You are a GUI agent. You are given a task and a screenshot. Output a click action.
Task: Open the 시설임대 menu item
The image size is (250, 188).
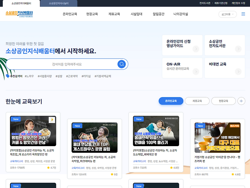tap(136, 14)
